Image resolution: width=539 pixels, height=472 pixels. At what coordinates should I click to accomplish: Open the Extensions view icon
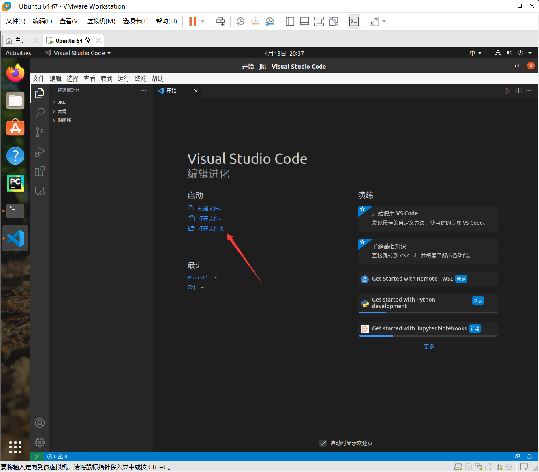point(40,171)
